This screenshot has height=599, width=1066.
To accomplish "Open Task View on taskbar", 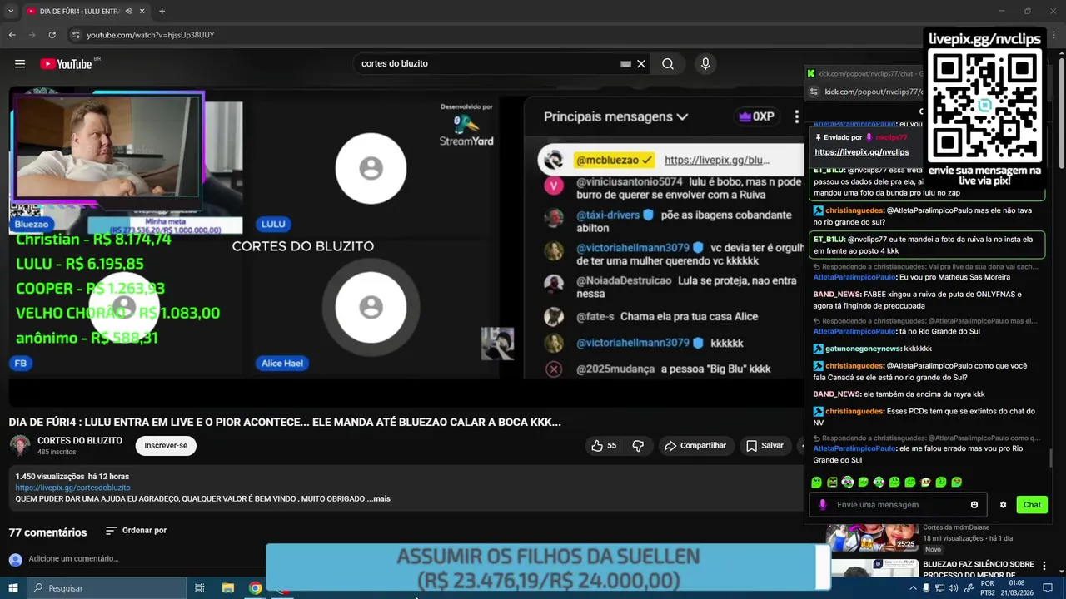I will click(x=200, y=588).
